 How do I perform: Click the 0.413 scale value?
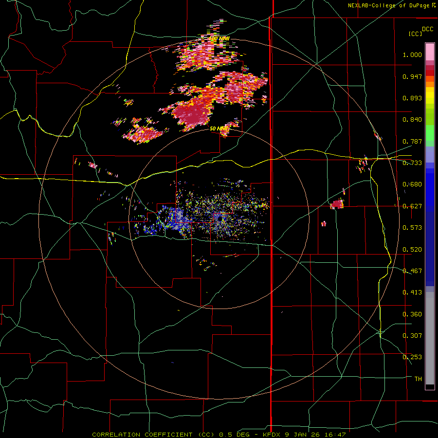point(412,292)
